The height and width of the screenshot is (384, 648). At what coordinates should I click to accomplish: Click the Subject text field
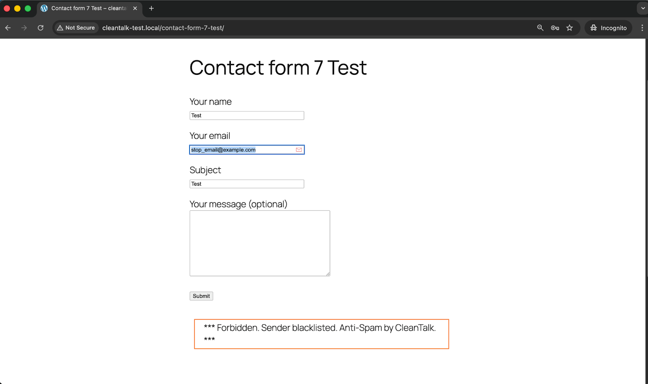tap(247, 184)
